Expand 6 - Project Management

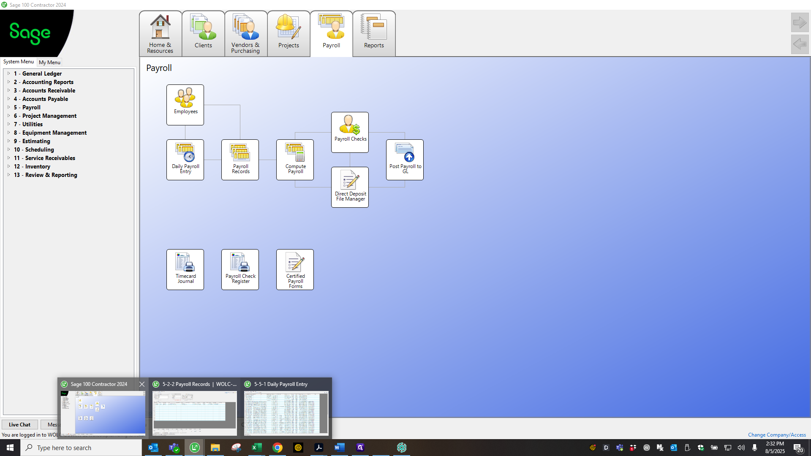click(8, 116)
